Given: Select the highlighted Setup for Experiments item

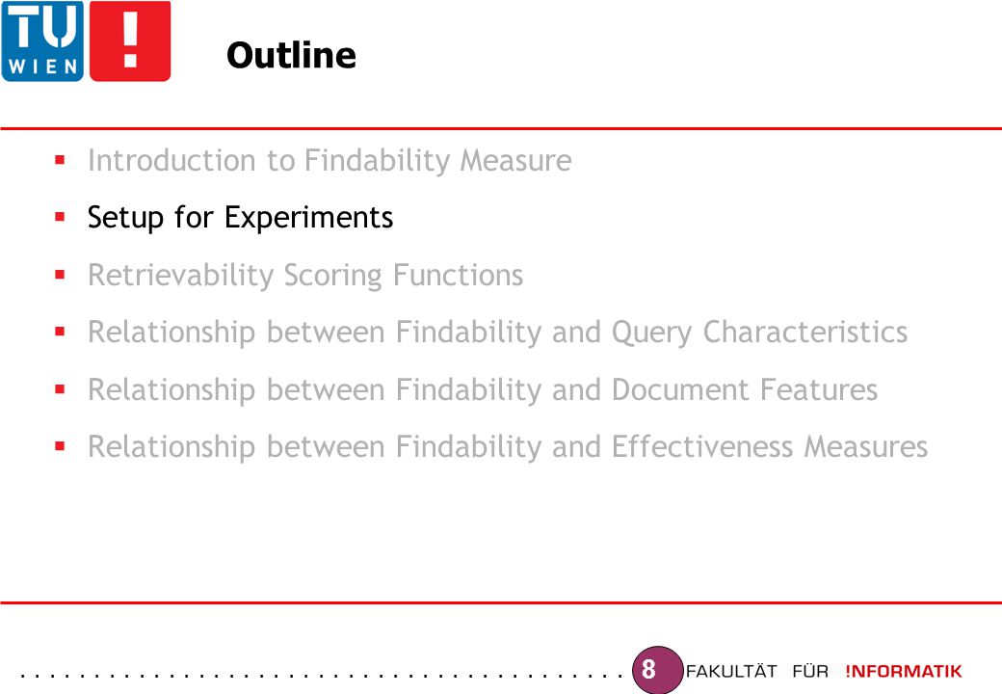Looking at the screenshot, I should pyautogui.click(x=240, y=218).
